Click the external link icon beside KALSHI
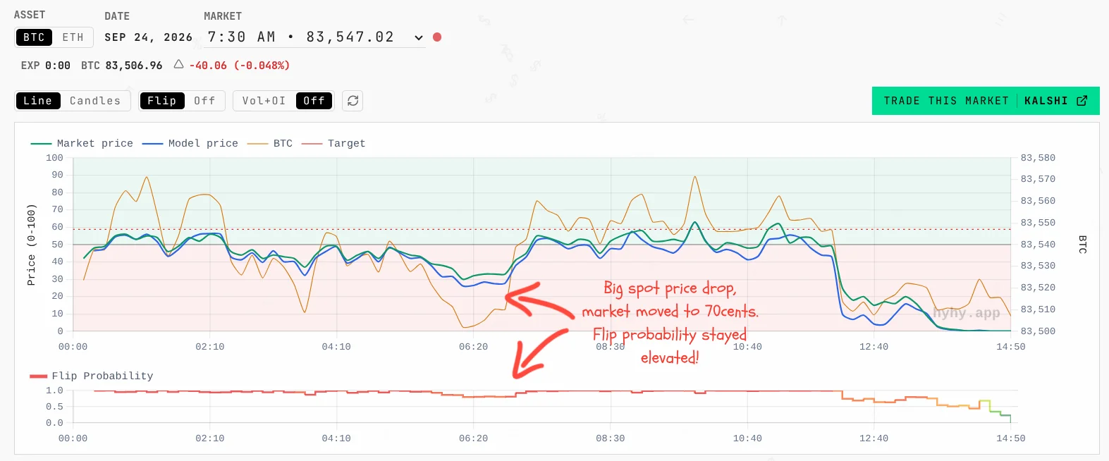1109x461 pixels. (x=1082, y=101)
